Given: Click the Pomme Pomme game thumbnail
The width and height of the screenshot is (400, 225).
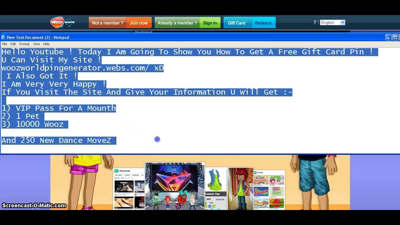Looking at the screenshot, I should click(x=277, y=192).
